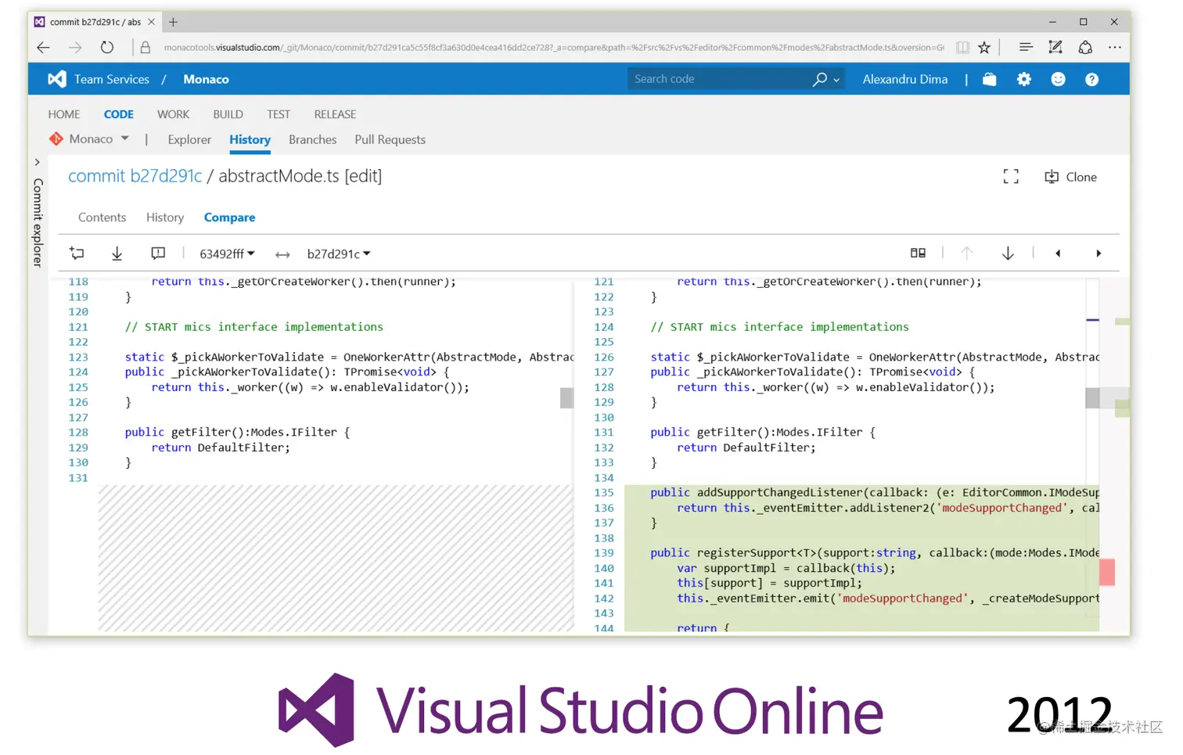Select the Compare file tab
1183x755 pixels.
[x=229, y=218]
